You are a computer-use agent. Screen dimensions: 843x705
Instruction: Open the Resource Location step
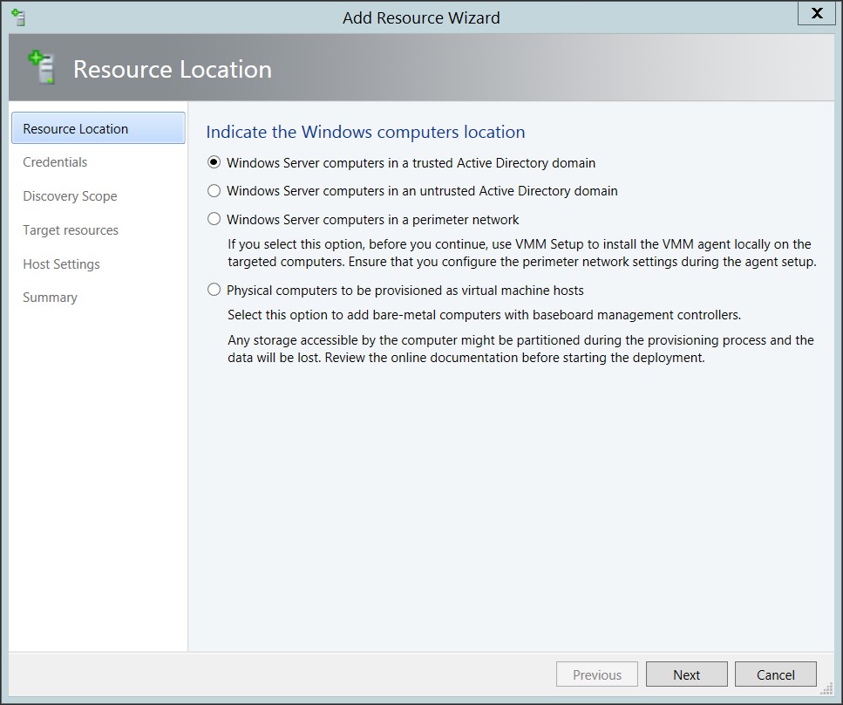tap(99, 128)
